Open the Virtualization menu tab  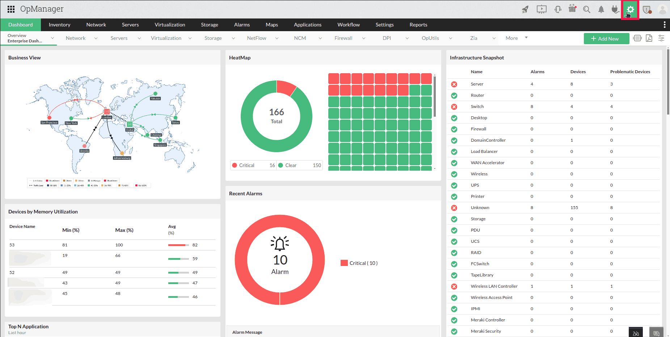click(x=170, y=25)
